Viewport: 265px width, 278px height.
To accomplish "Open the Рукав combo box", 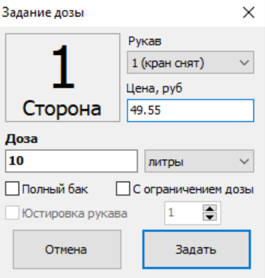I will pos(191,63).
